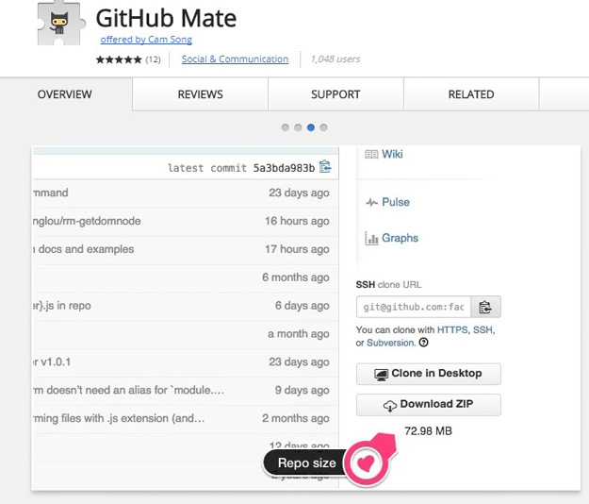Click the latest commit hash 5a3bda983b

coord(284,168)
